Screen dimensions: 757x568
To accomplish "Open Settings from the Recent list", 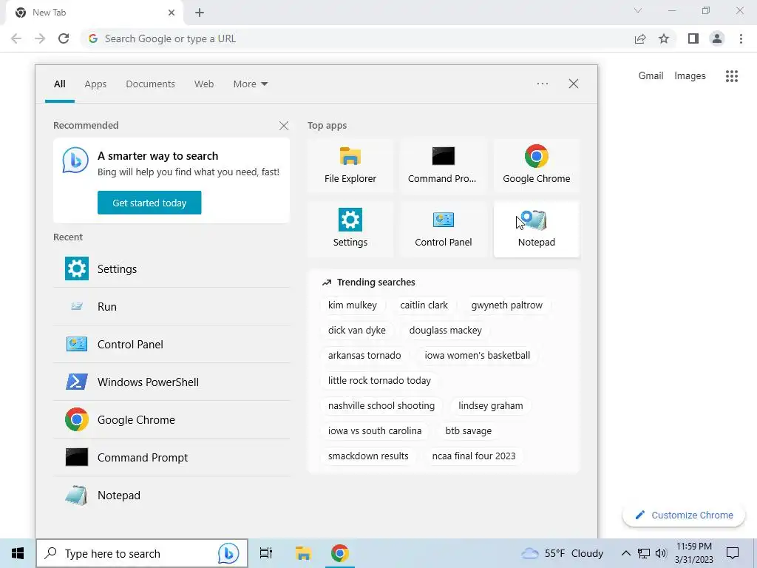I will [x=172, y=269].
